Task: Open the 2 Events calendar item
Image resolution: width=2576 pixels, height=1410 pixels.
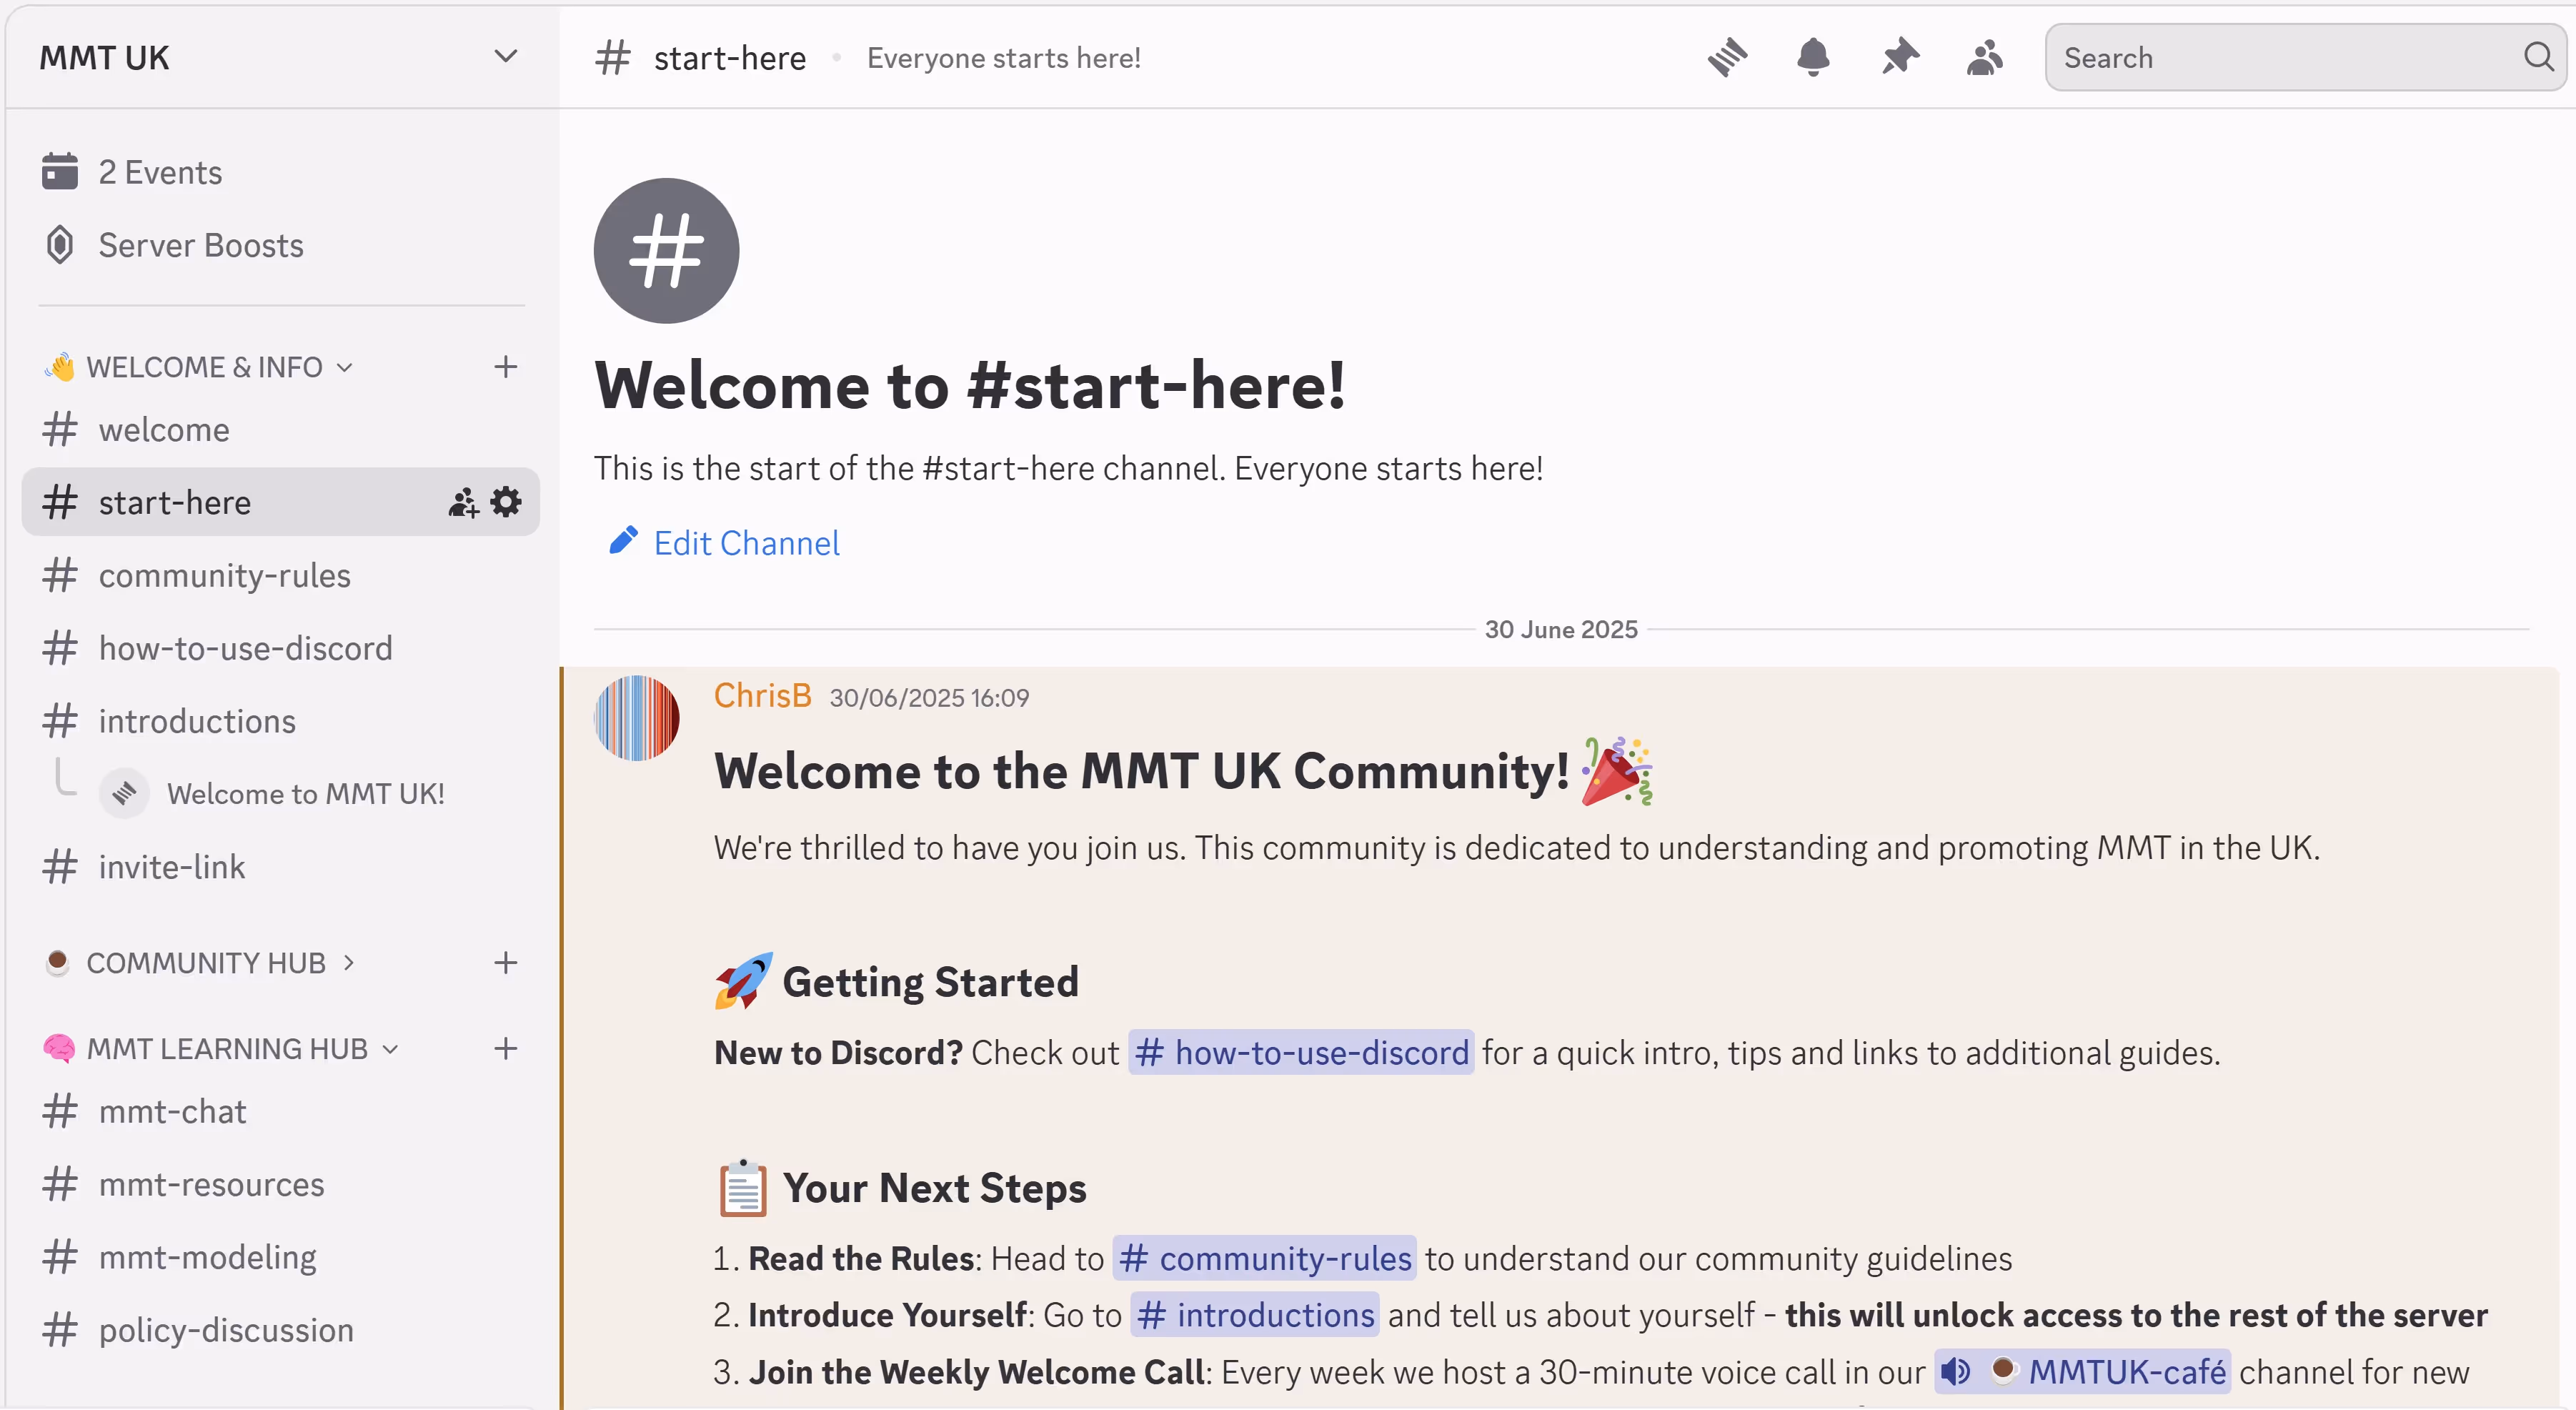Action: [x=160, y=172]
